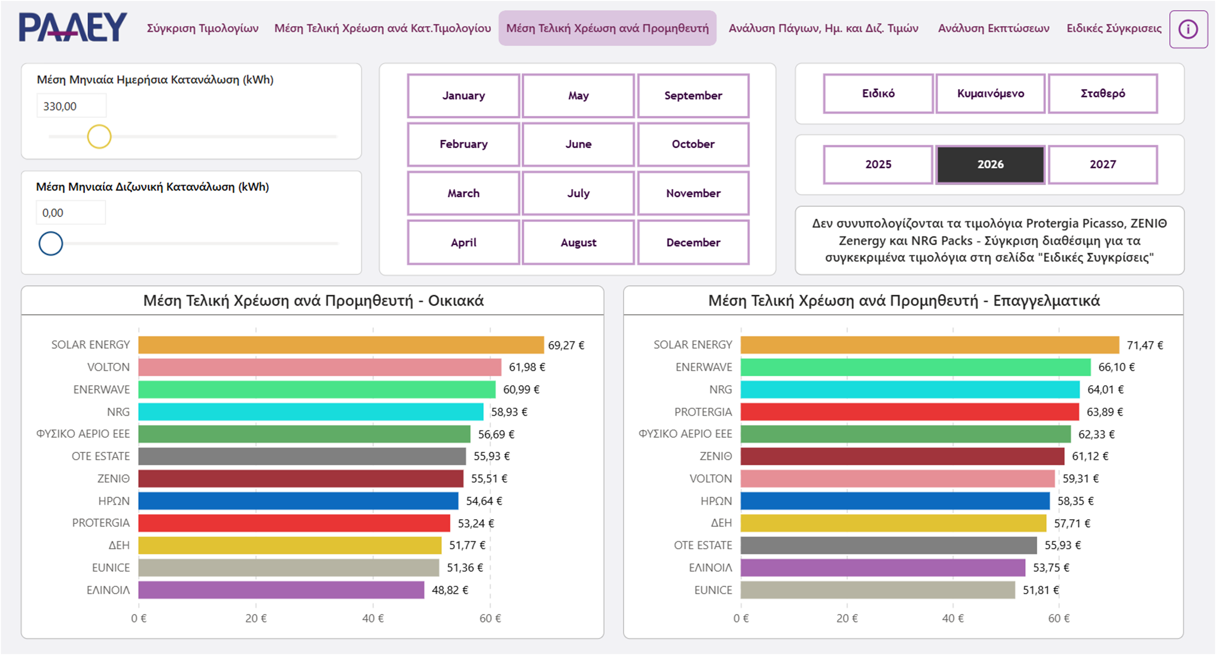The width and height of the screenshot is (1216, 655).
Task: Click the NRG bar in Επαγγελματικά chart
Action: [910, 389]
